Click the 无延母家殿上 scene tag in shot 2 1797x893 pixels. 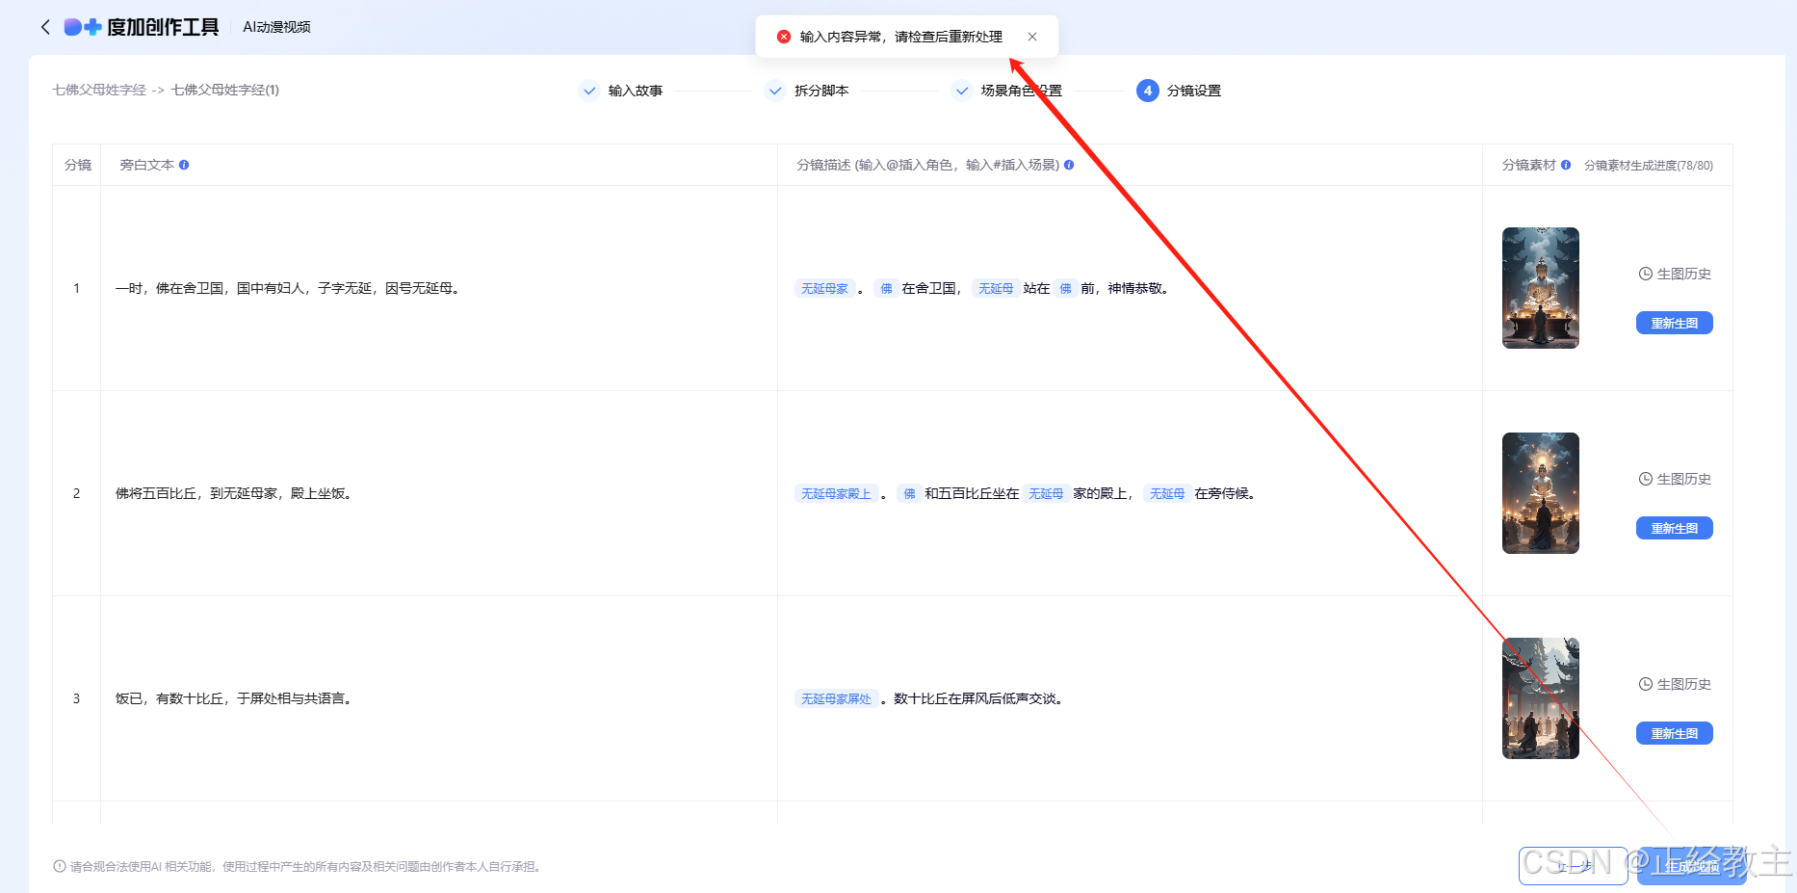836,493
